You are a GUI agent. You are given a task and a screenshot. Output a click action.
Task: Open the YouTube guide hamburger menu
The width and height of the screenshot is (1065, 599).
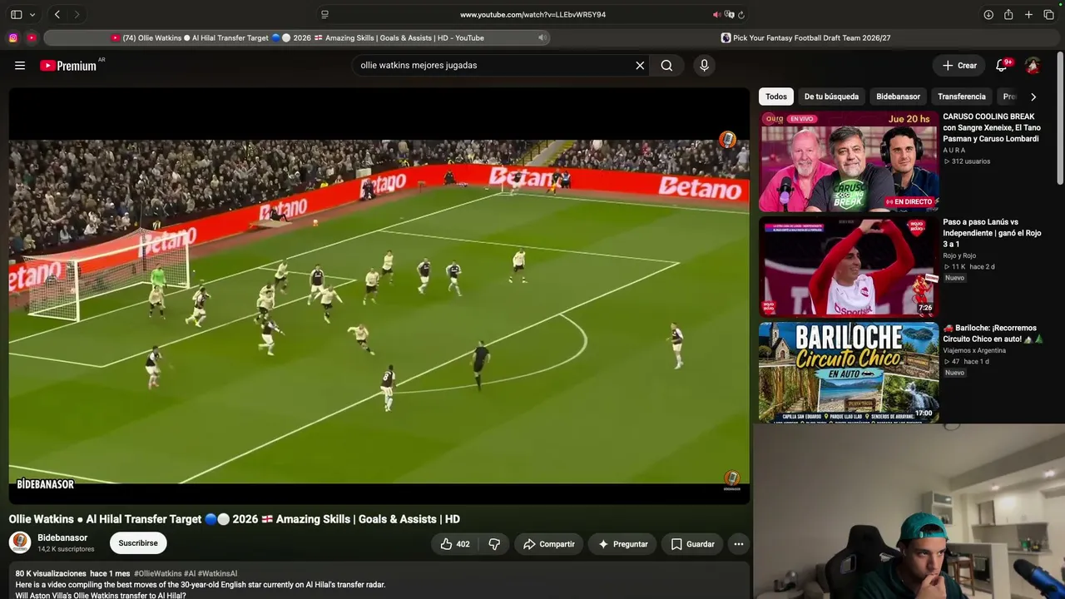pos(20,66)
